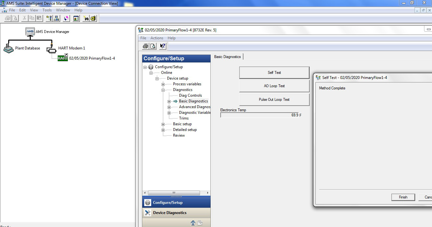Click the Paste icon in main toolbar

pyautogui.click(x=39, y=18)
